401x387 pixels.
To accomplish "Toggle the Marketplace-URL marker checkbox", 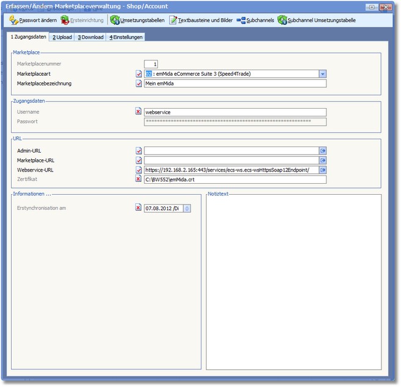I will tap(138, 161).
